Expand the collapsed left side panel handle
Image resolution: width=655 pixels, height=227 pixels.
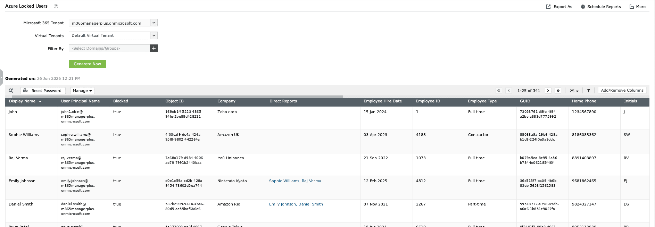click(x=1, y=77)
